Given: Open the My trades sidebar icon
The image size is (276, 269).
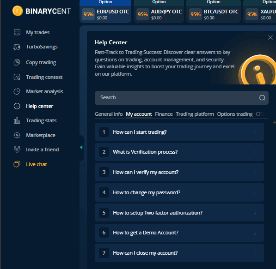Looking at the screenshot, I should click(x=17, y=32).
